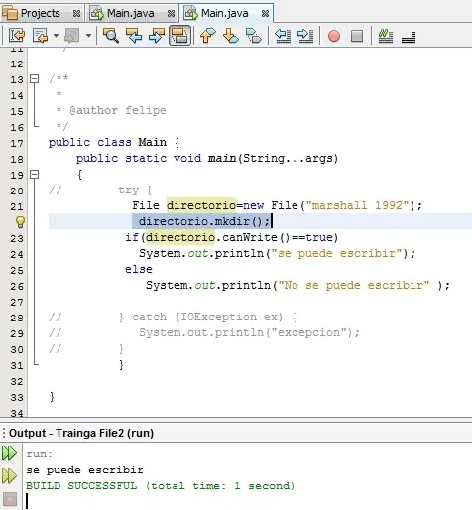472x510 pixels.
Task: Click the "run:" output line
Action: 40,454
